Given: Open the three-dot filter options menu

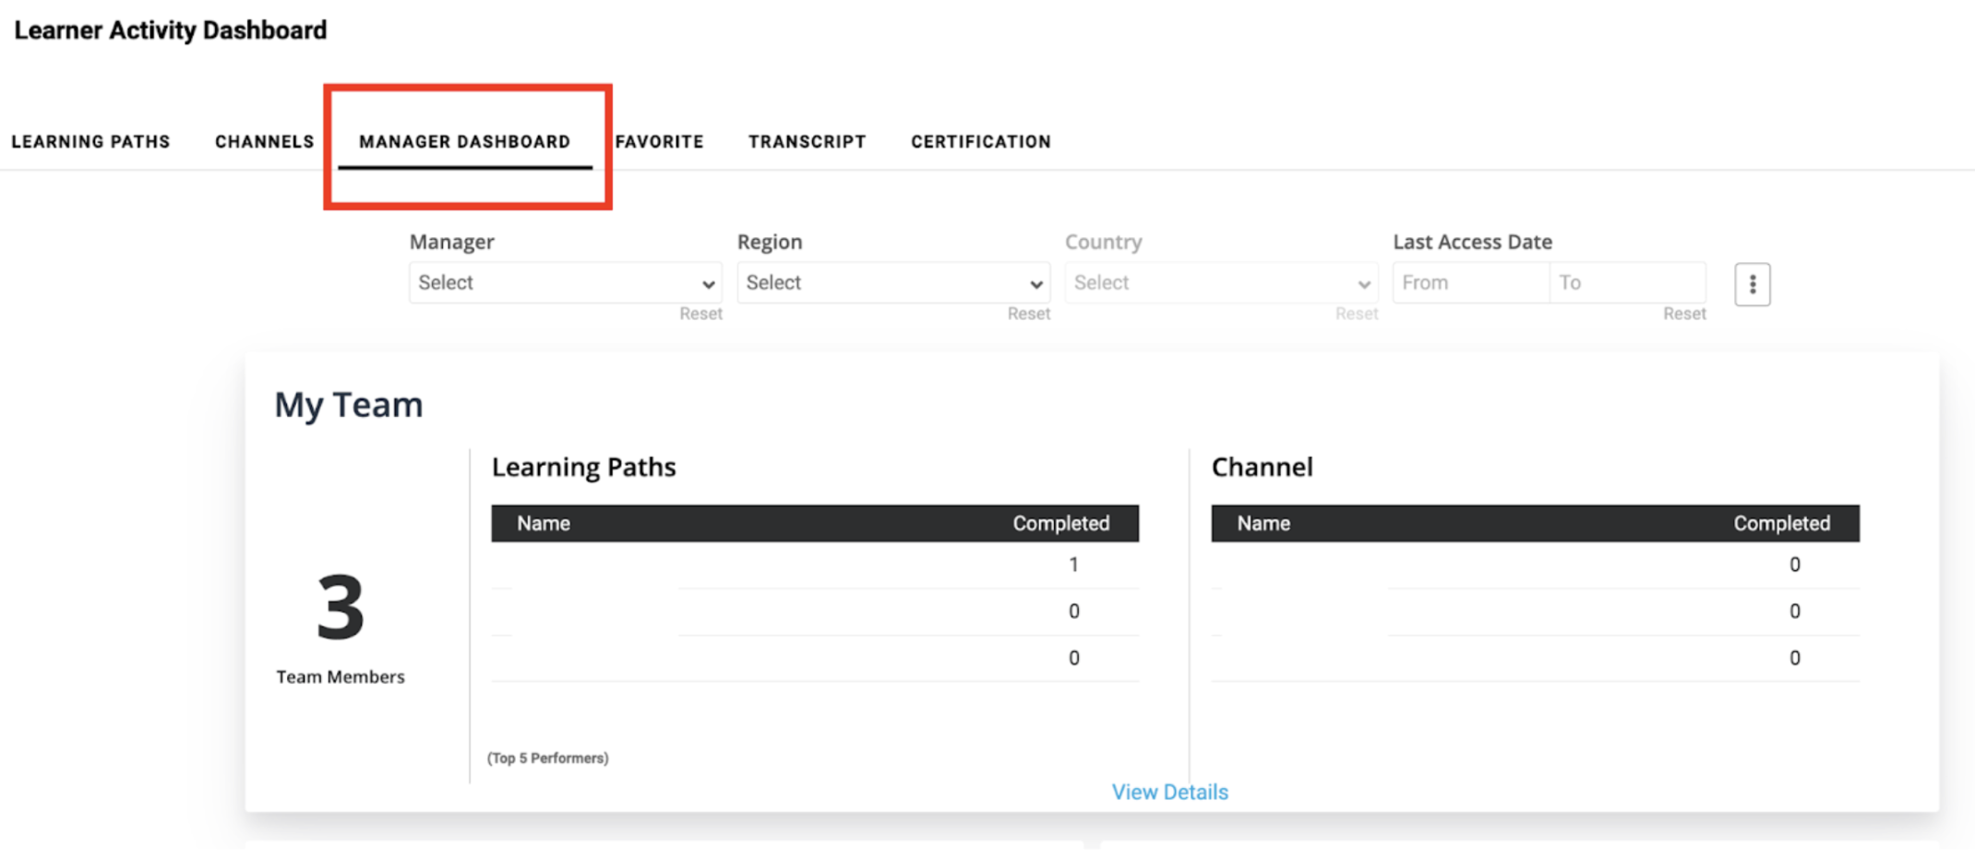Looking at the screenshot, I should (x=1752, y=284).
